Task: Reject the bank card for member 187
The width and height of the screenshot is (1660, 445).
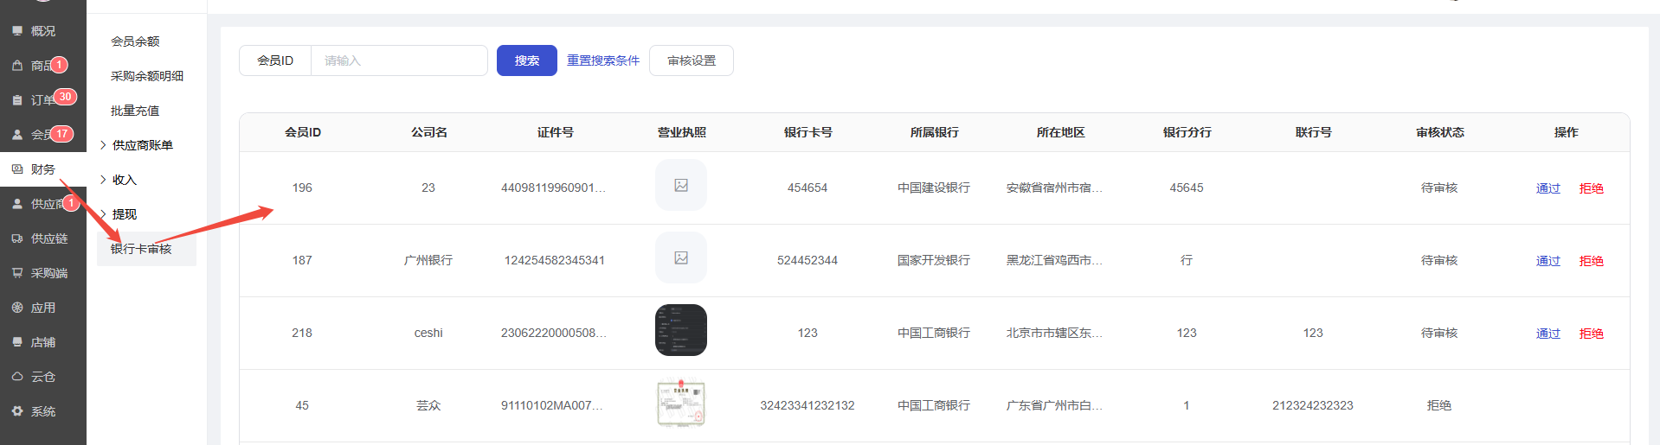Action: pos(1591,261)
